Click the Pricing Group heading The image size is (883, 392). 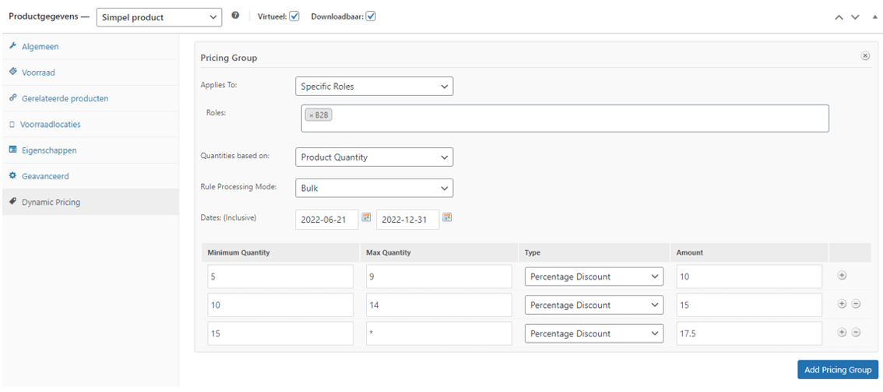[229, 58]
